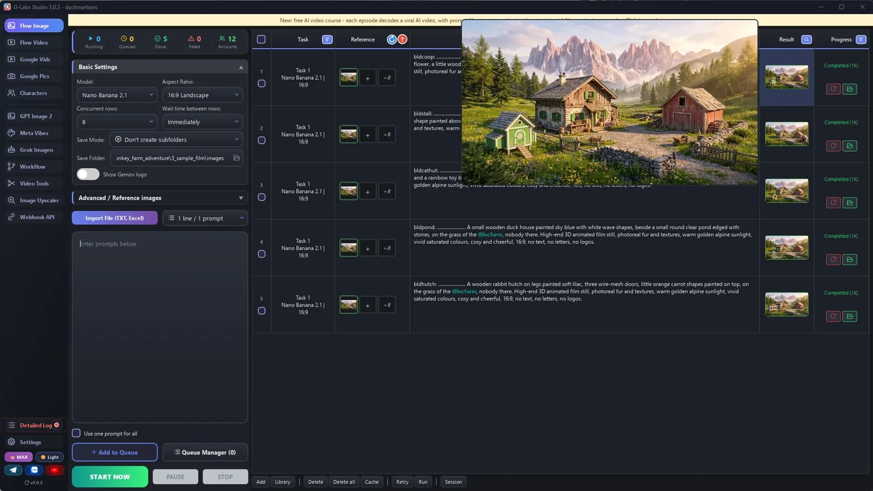Click the chat/Discord icon button

pyautogui.click(x=34, y=470)
